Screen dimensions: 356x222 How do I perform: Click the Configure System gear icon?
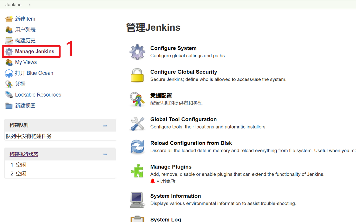pos(138,52)
